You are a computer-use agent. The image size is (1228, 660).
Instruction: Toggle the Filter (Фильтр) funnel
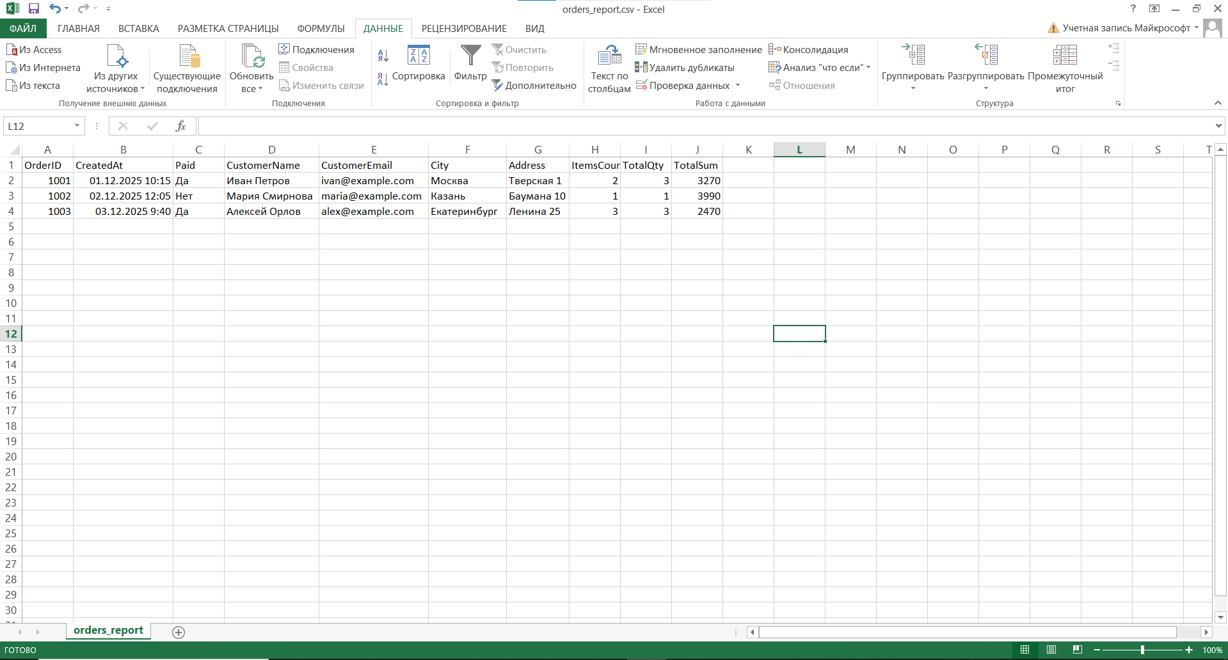pos(471,64)
